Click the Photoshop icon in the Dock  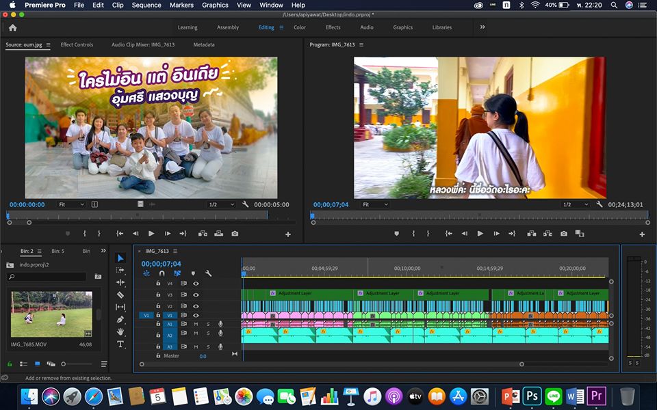pyautogui.click(x=532, y=396)
